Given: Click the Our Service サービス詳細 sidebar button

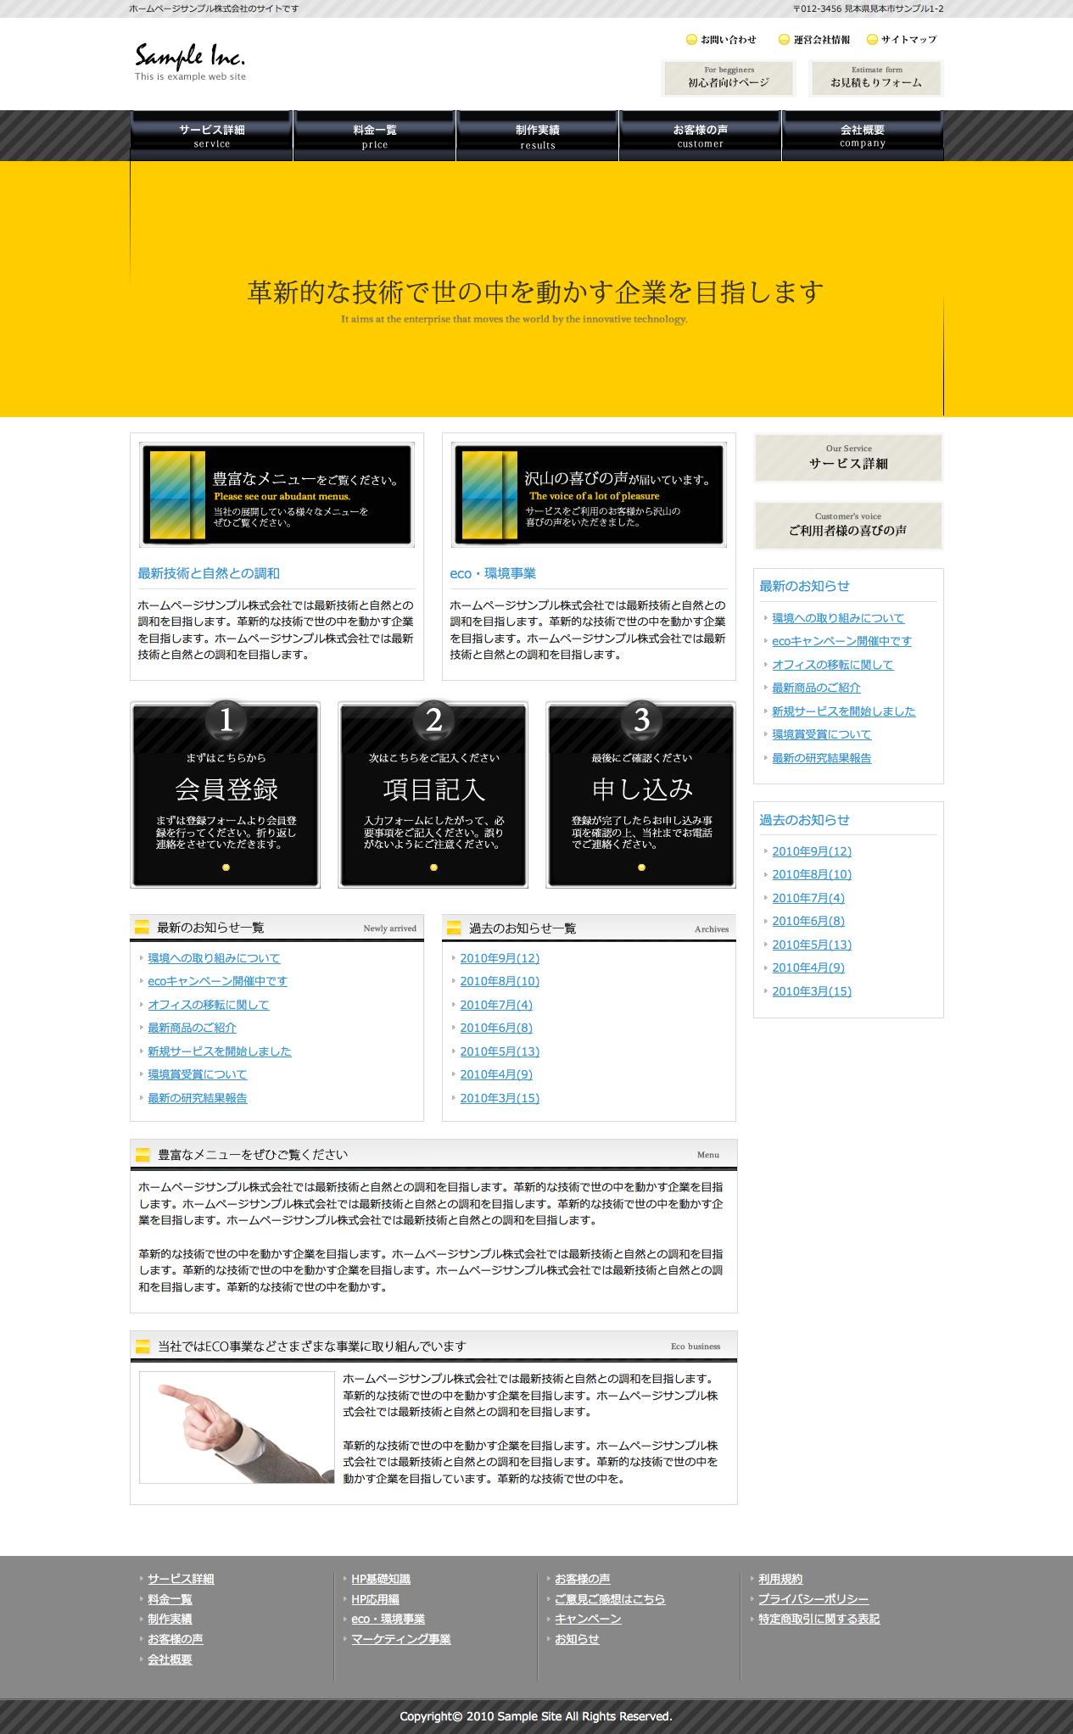Looking at the screenshot, I should click(x=848, y=458).
